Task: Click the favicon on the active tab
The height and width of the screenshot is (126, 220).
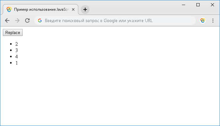Action: tap(9, 9)
